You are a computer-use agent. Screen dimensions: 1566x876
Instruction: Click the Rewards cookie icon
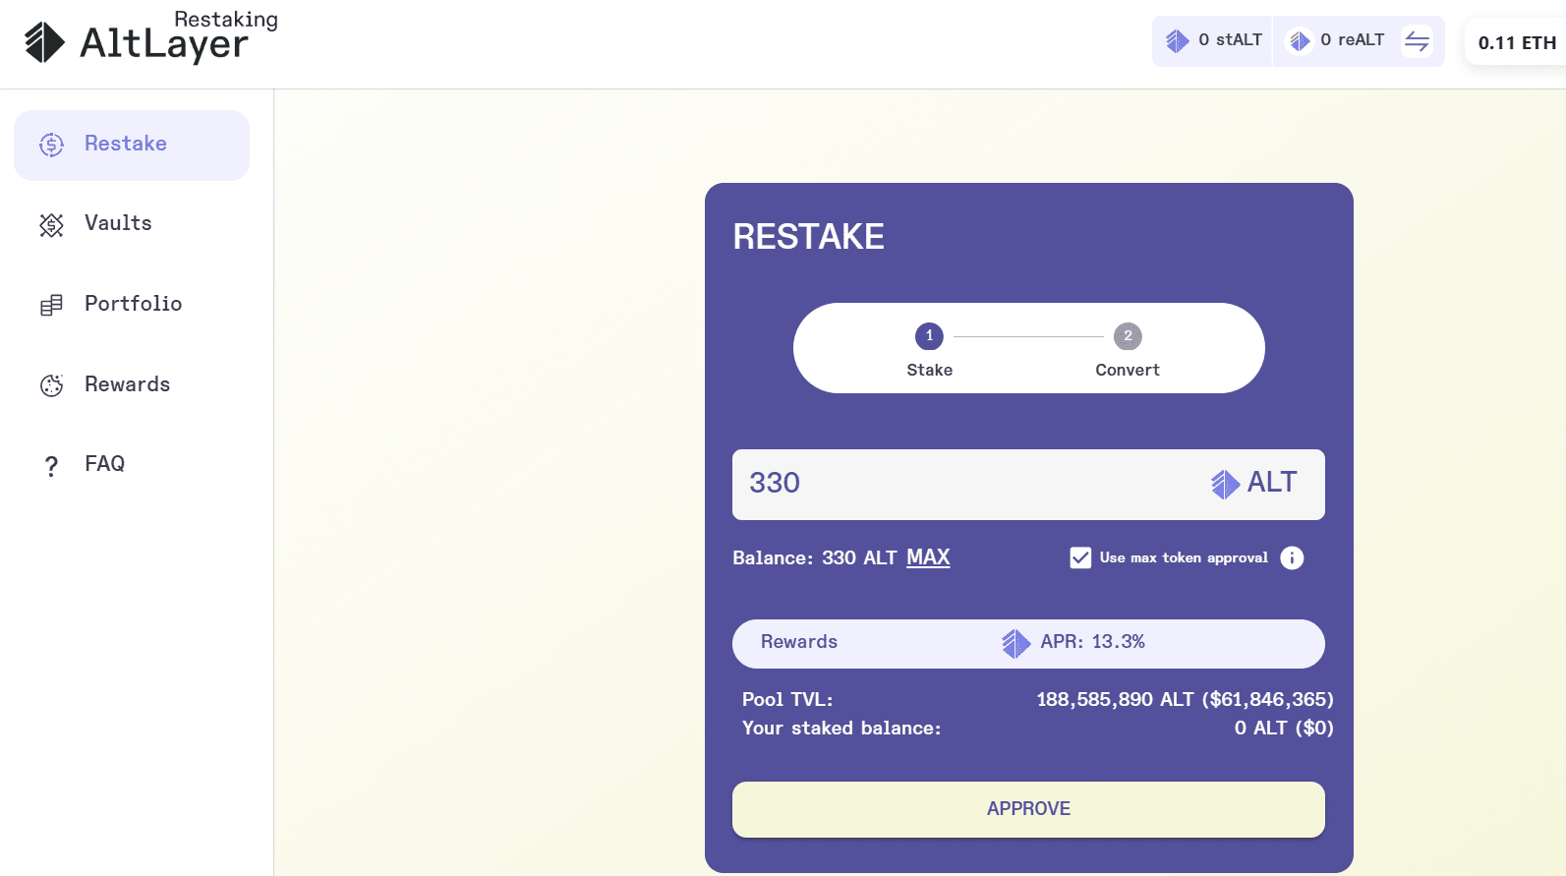click(x=51, y=385)
